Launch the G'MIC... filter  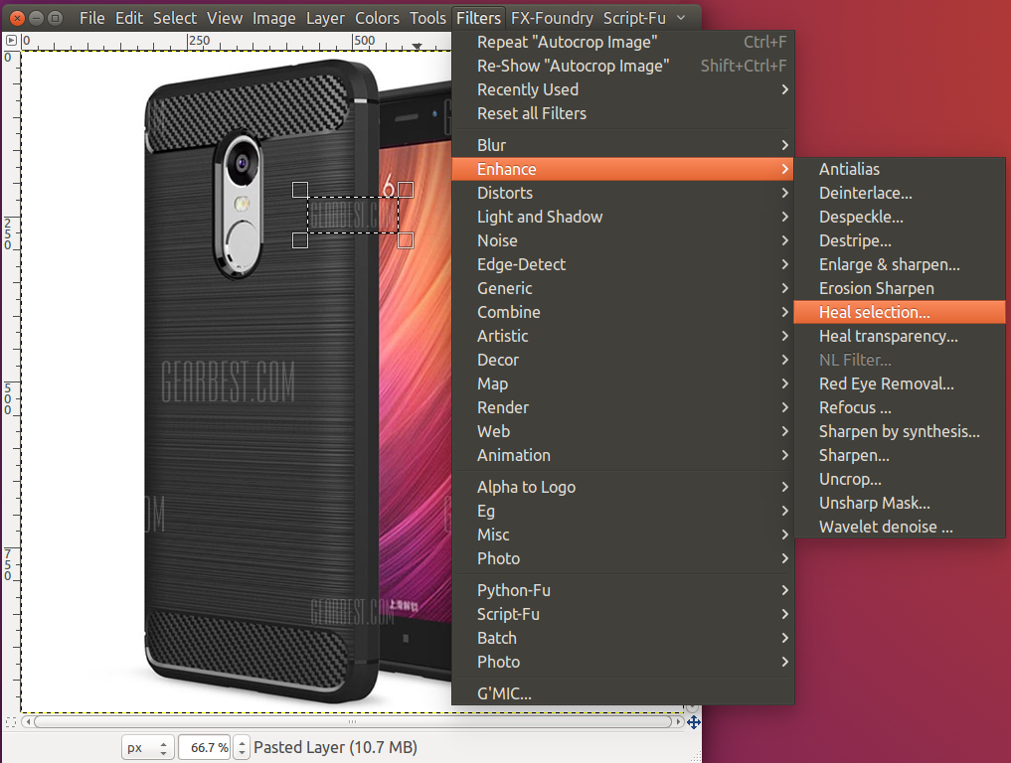point(623,693)
